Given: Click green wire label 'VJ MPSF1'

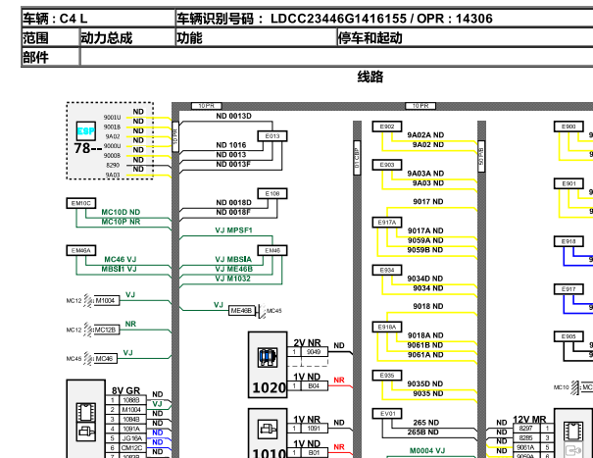Looking at the screenshot, I should 233,230.
